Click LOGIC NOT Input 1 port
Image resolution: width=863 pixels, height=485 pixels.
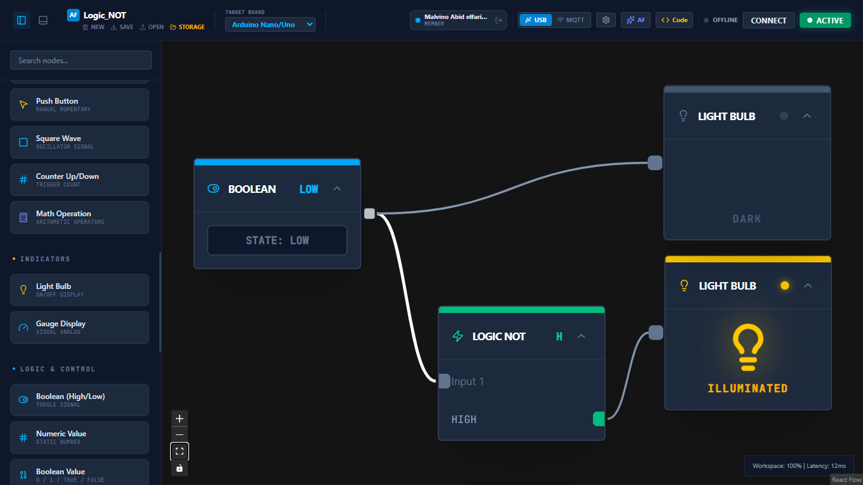click(x=444, y=381)
